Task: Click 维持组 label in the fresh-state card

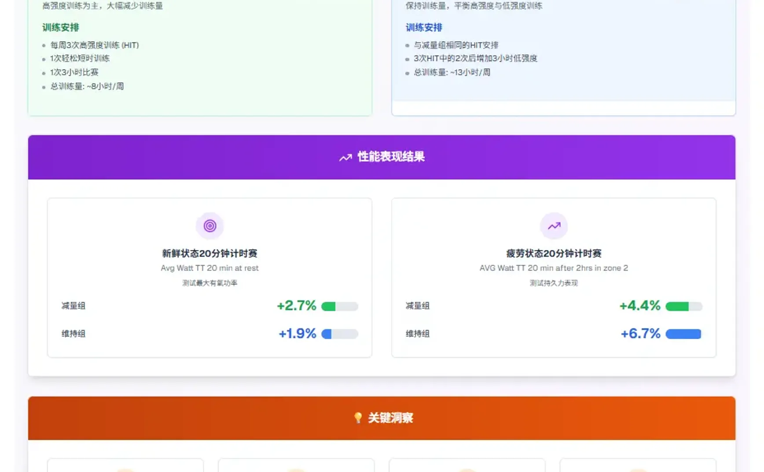Action: pyautogui.click(x=73, y=333)
